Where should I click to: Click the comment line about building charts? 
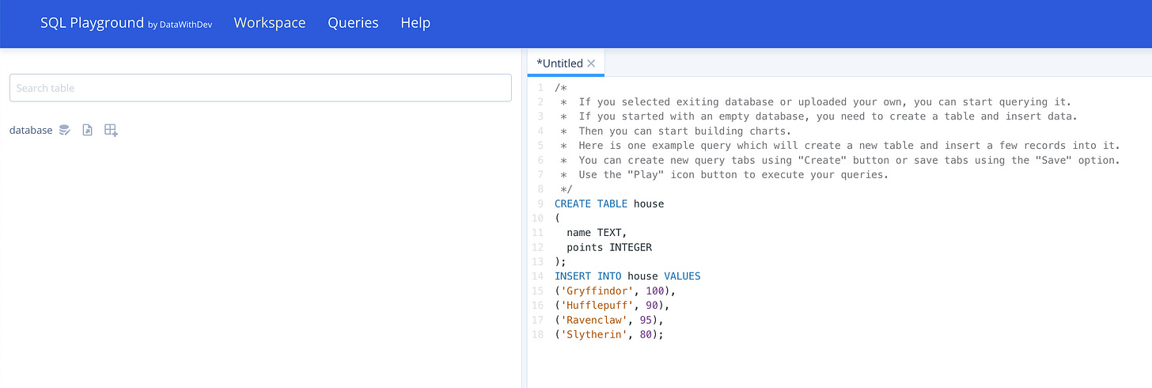click(676, 131)
